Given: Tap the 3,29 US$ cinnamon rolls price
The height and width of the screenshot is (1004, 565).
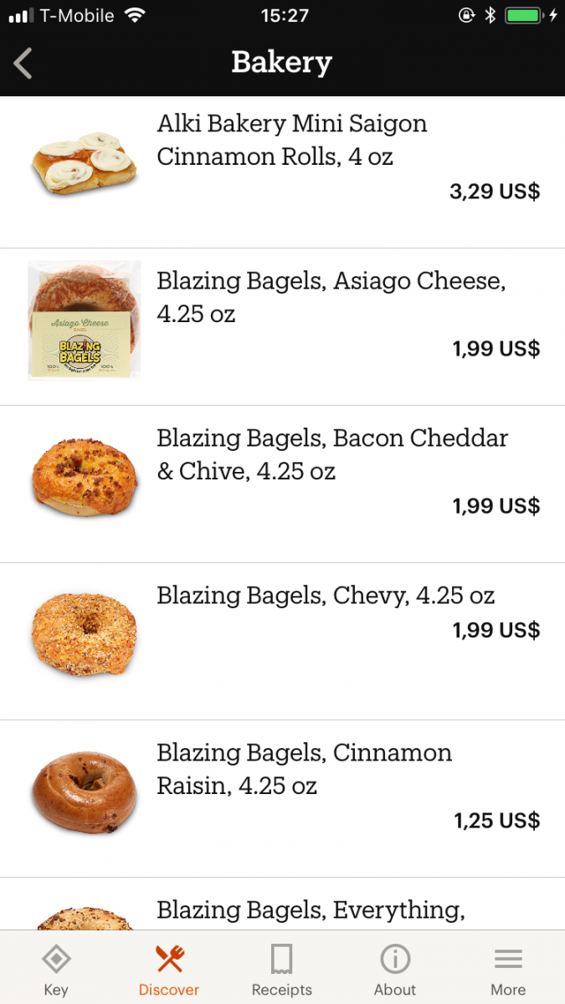Looking at the screenshot, I should [x=495, y=192].
